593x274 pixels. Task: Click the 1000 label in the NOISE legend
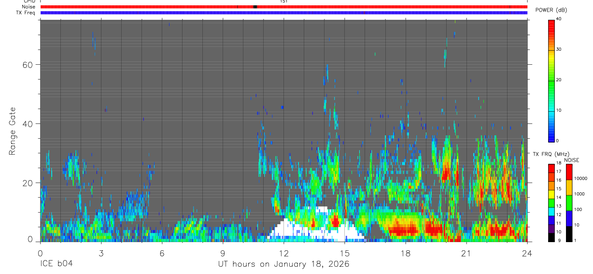tap(579, 194)
